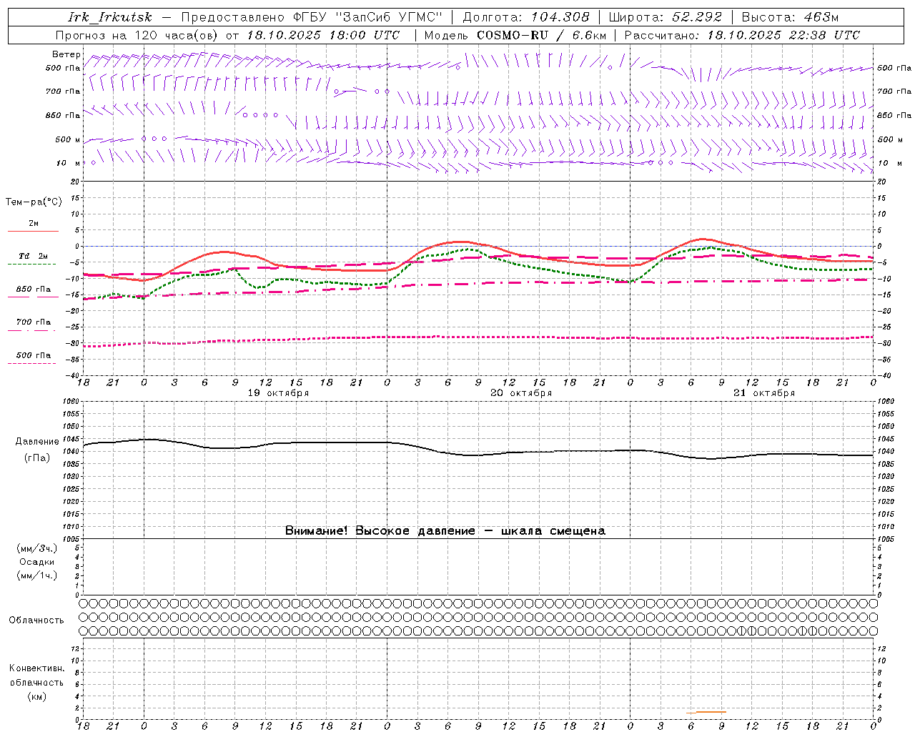Click the 'Модель COSMO-RU / 6.6км' label
The width and height of the screenshot is (915, 732).
point(515,35)
